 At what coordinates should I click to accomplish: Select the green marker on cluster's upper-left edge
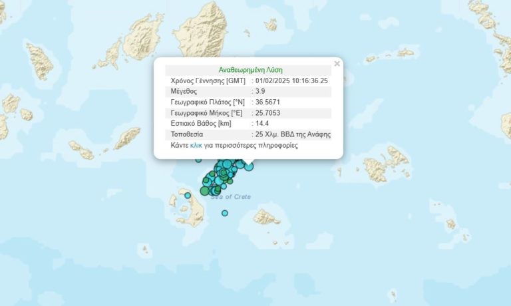[212, 174]
